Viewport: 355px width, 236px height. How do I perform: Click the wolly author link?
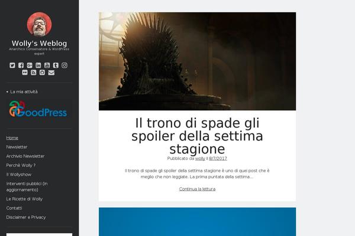pos(200,158)
